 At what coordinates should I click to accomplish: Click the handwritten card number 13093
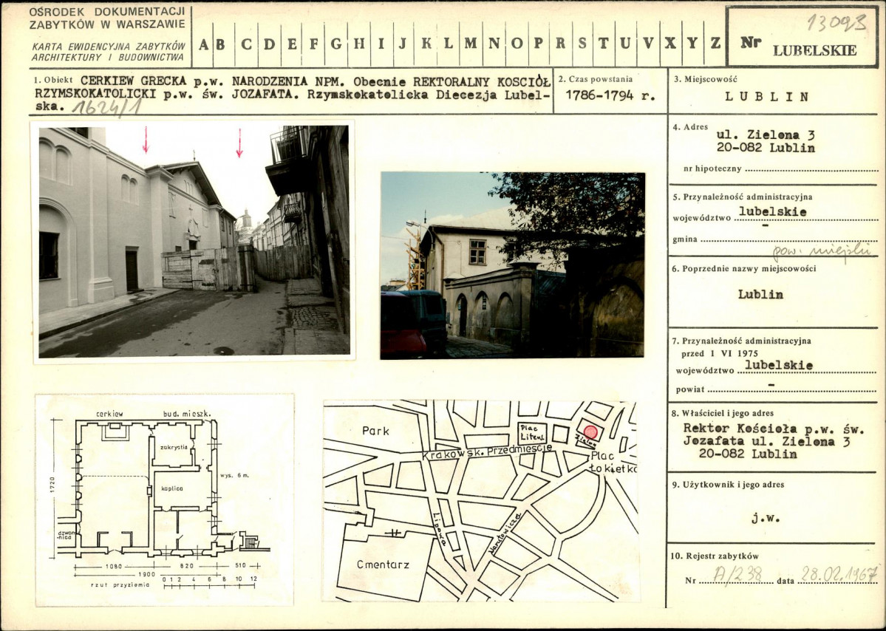836,22
